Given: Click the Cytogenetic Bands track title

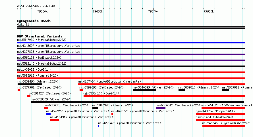Looking at the screenshot, I should point(34,21).
